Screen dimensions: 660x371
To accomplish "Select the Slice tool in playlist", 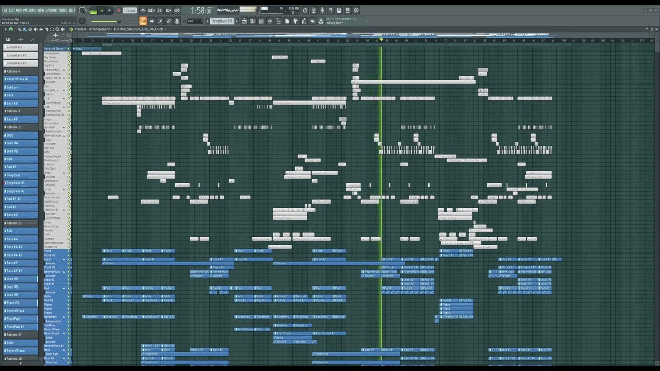I will pos(46,29).
